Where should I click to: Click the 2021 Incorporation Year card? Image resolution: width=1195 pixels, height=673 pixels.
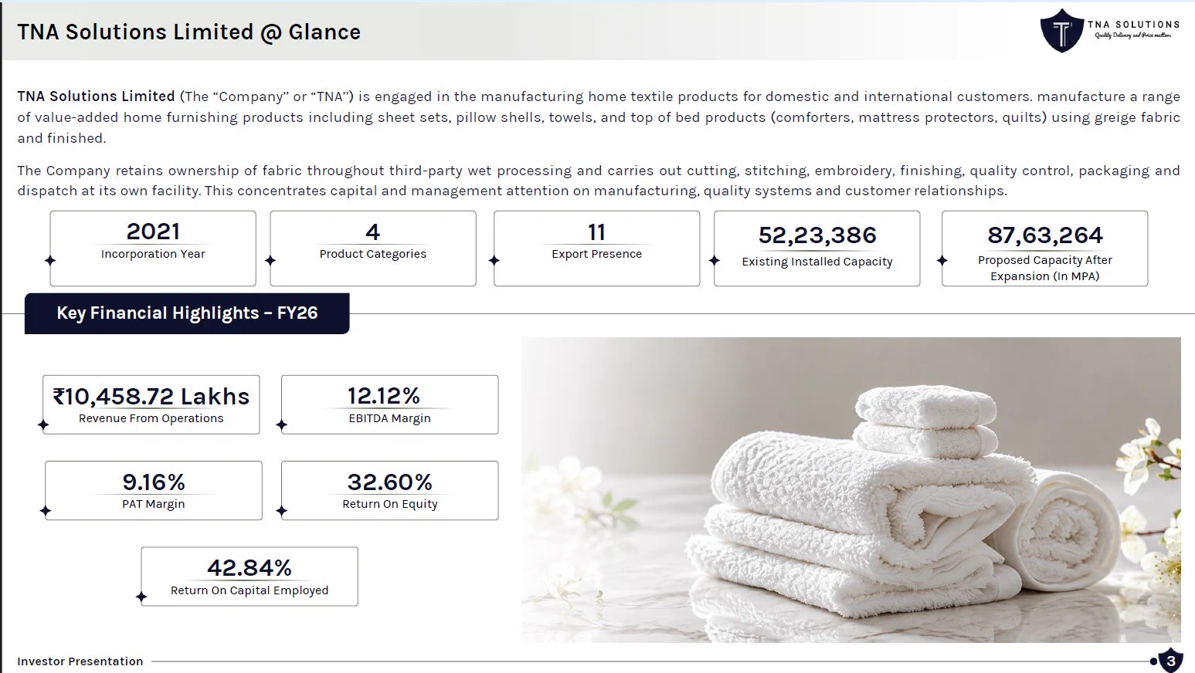pyautogui.click(x=153, y=249)
